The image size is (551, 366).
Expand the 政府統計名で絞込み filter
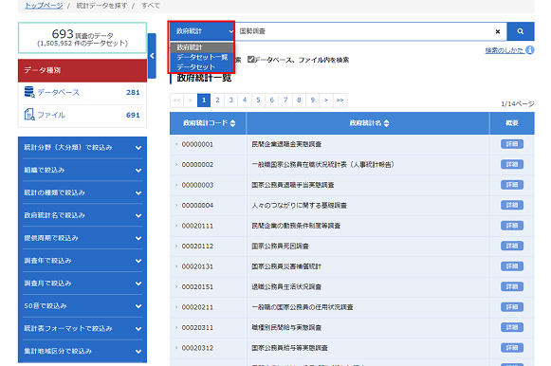[x=83, y=215]
